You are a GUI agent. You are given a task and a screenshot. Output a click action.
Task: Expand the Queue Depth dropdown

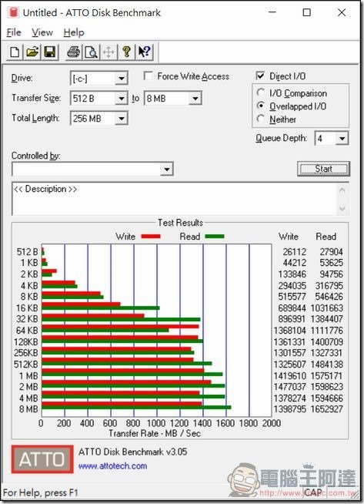pyautogui.click(x=342, y=139)
